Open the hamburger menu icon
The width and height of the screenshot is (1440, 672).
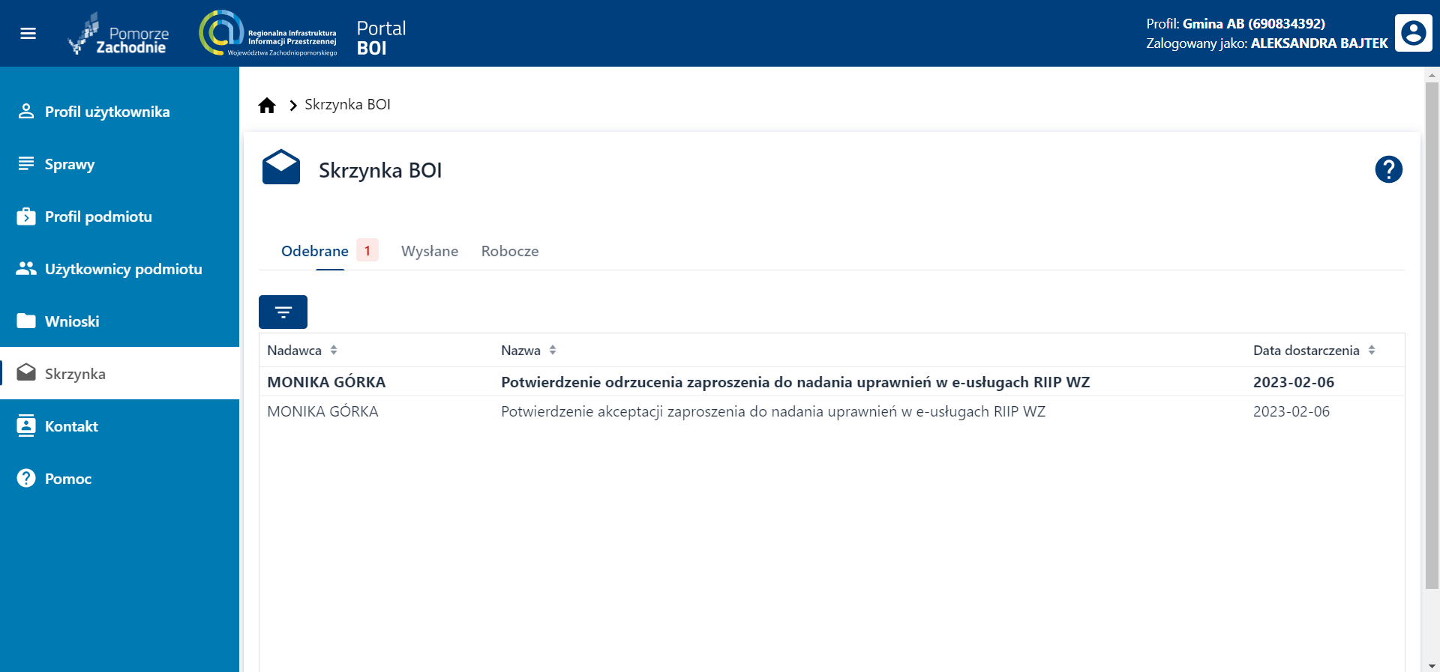(x=28, y=34)
